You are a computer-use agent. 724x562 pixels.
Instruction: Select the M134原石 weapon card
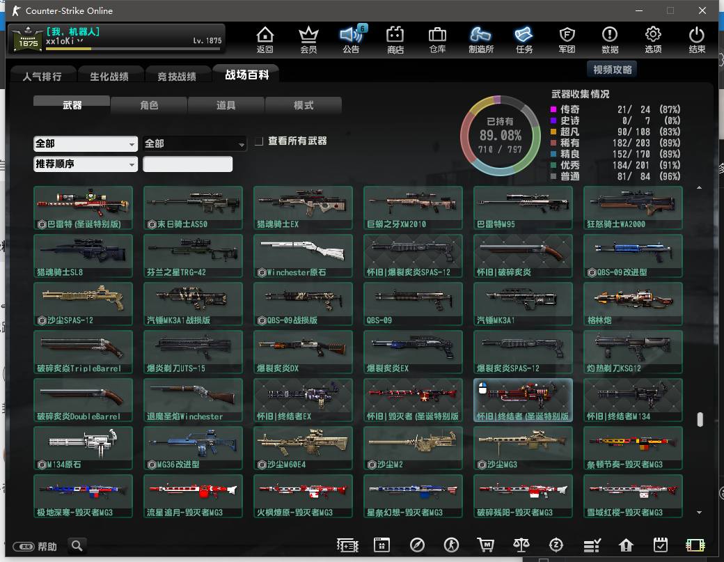coord(83,448)
